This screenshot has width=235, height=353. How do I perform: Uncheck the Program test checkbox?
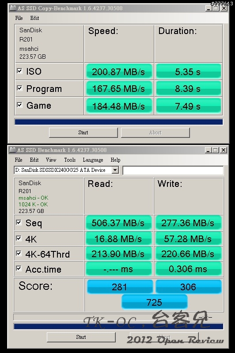(x=19, y=88)
